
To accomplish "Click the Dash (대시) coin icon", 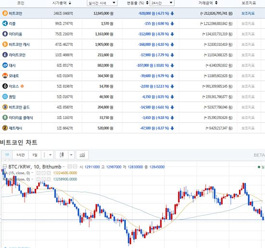I will tap(5, 65).
